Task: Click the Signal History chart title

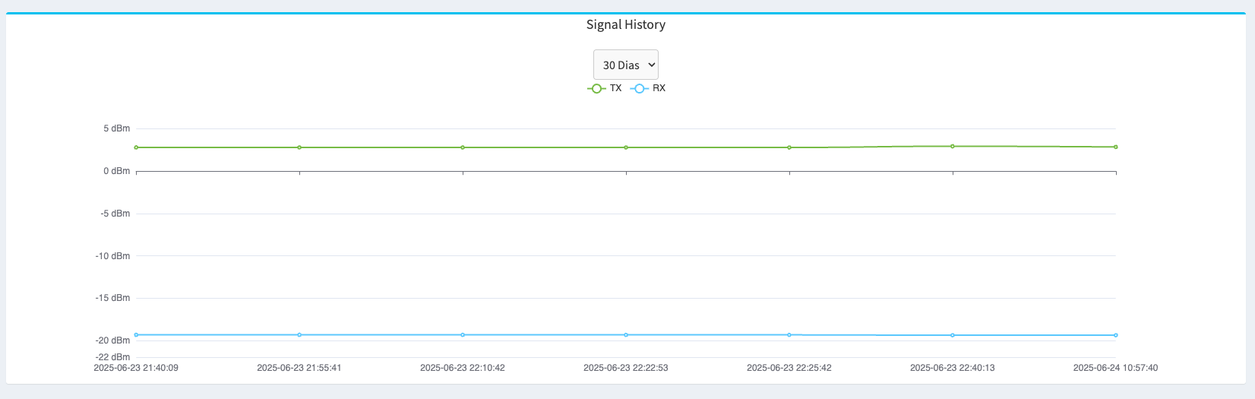Action: pyautogui.click(x=625, y=25)
